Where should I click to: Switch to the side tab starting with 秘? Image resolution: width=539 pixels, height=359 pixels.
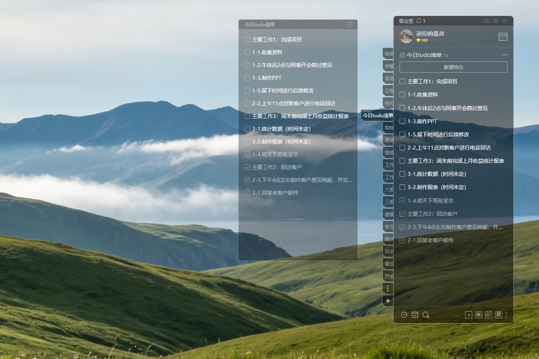coord(388,54)
